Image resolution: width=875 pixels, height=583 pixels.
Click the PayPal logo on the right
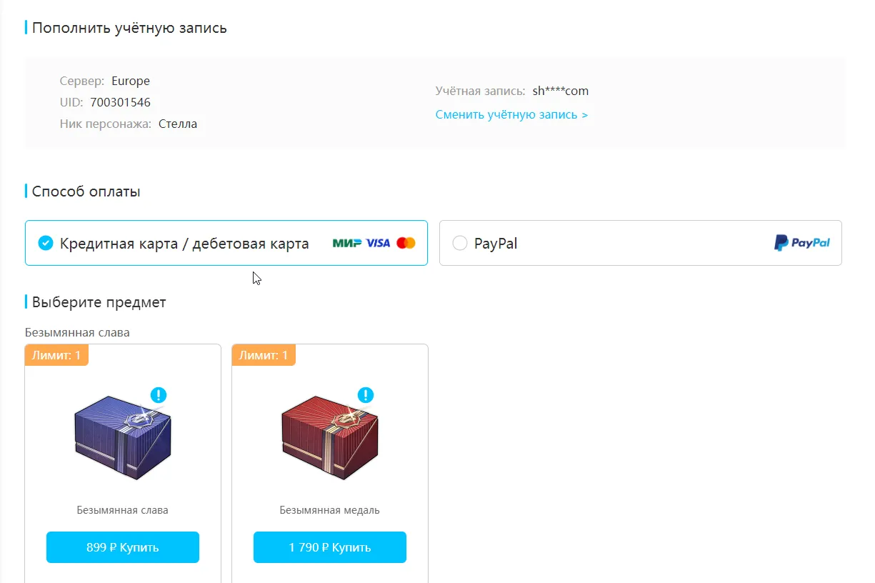[802, 243]
